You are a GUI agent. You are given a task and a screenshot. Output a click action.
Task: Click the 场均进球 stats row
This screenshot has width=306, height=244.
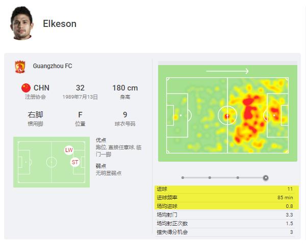(227, 206)
